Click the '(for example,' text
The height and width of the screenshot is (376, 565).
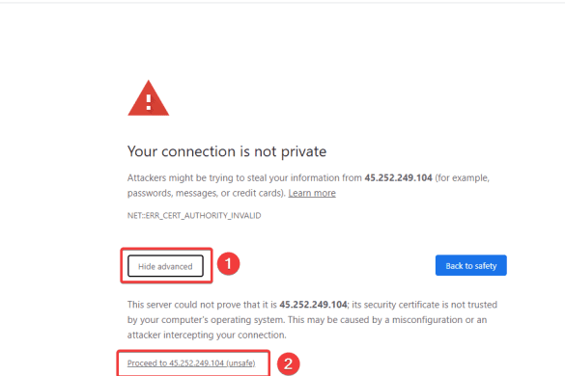point(463,177)
